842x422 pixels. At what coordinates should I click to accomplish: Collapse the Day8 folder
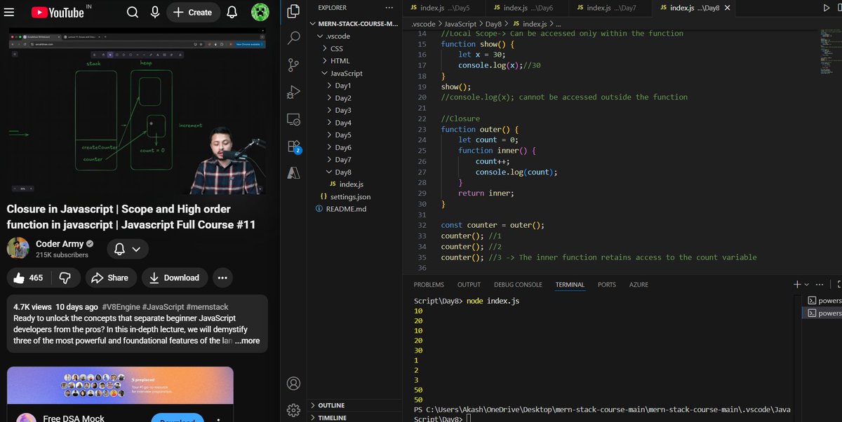[x=355, y=172]
